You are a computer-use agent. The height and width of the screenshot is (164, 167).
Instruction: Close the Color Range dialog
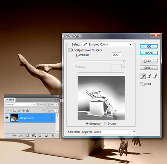(156, 35)
